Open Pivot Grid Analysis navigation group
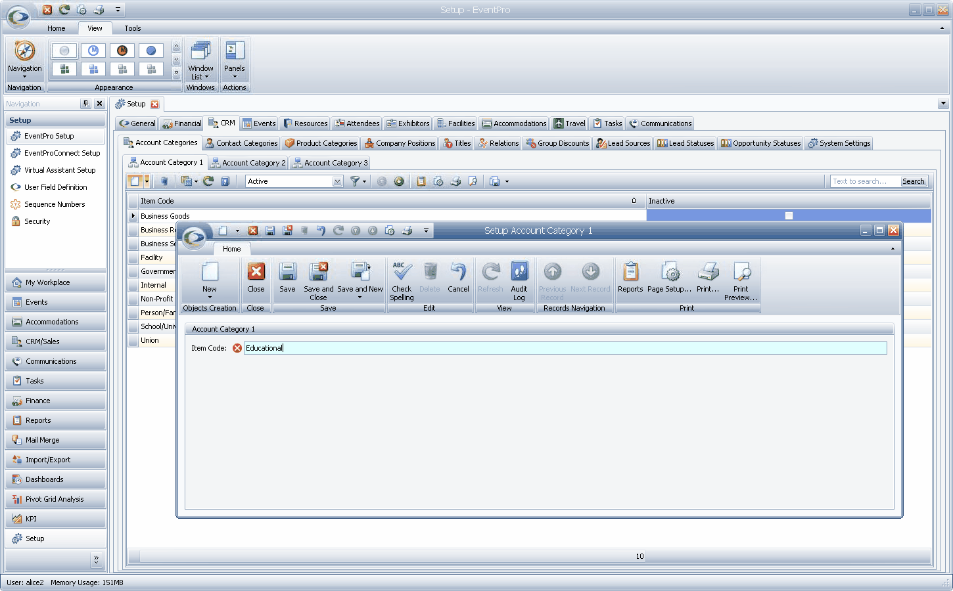Screen dimensions: 953x591 click(55, 499)
